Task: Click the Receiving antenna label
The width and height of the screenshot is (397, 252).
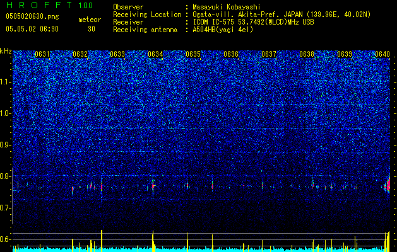Action: point(145,30)
